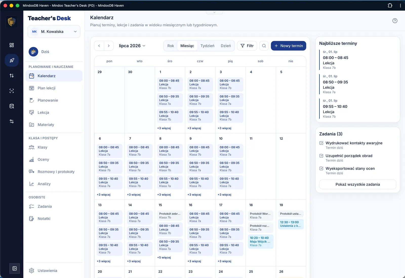Open the dashboard grid icon in left rail
405x278 pixels.
tap(12, 45)
